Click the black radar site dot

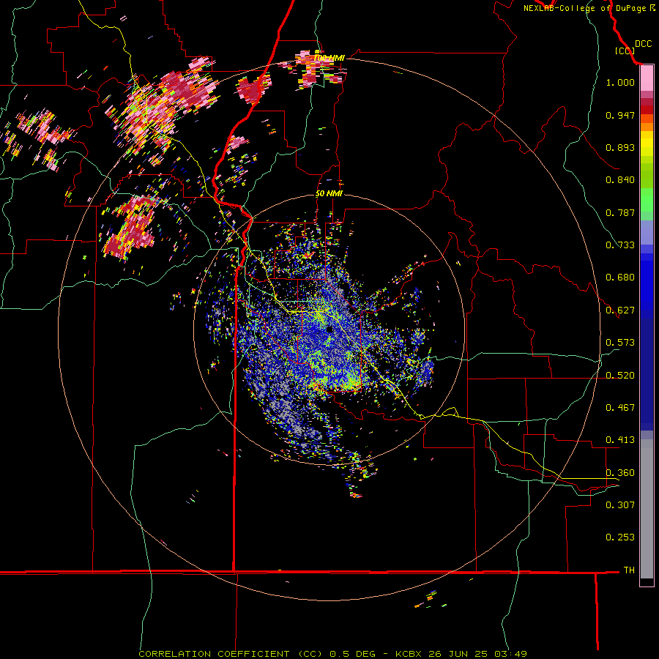click(329, 329)
